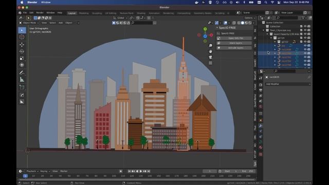Toggle the camera view icon
The width and height of the screenshot is (329, 185).
coord(210,57)
